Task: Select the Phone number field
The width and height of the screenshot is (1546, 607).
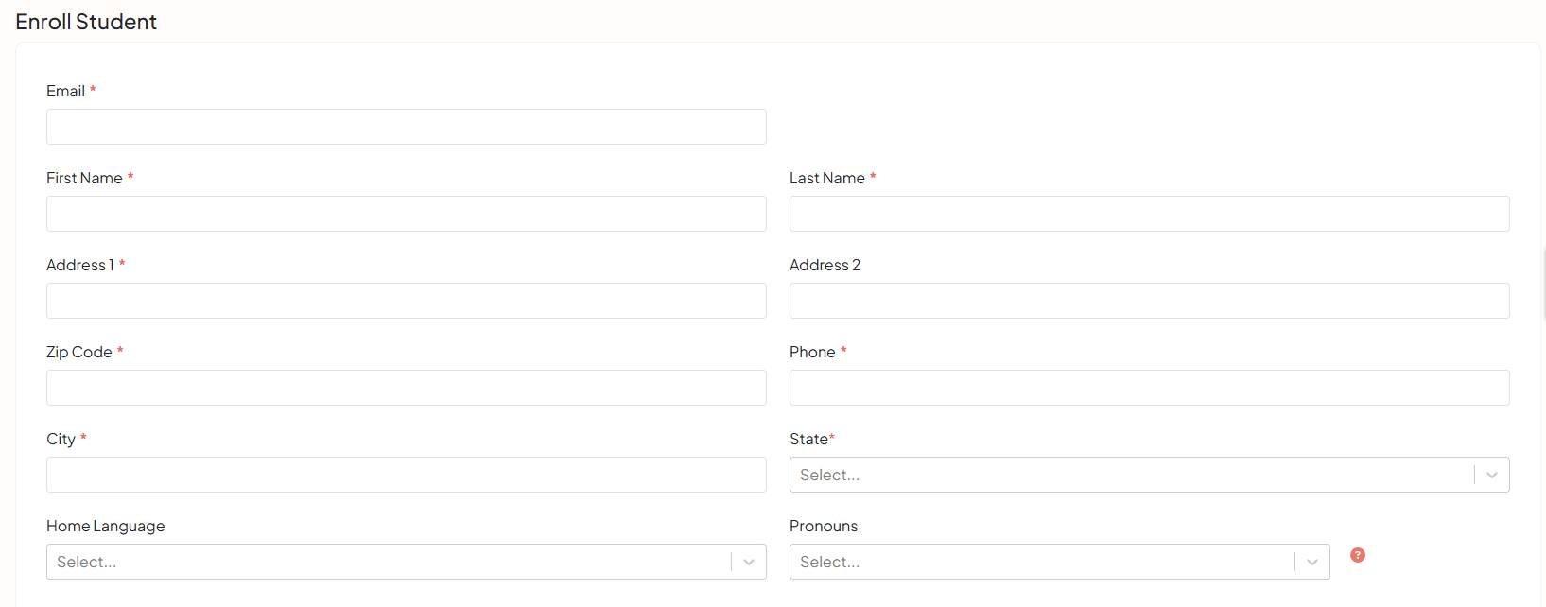Action: 1150,388
